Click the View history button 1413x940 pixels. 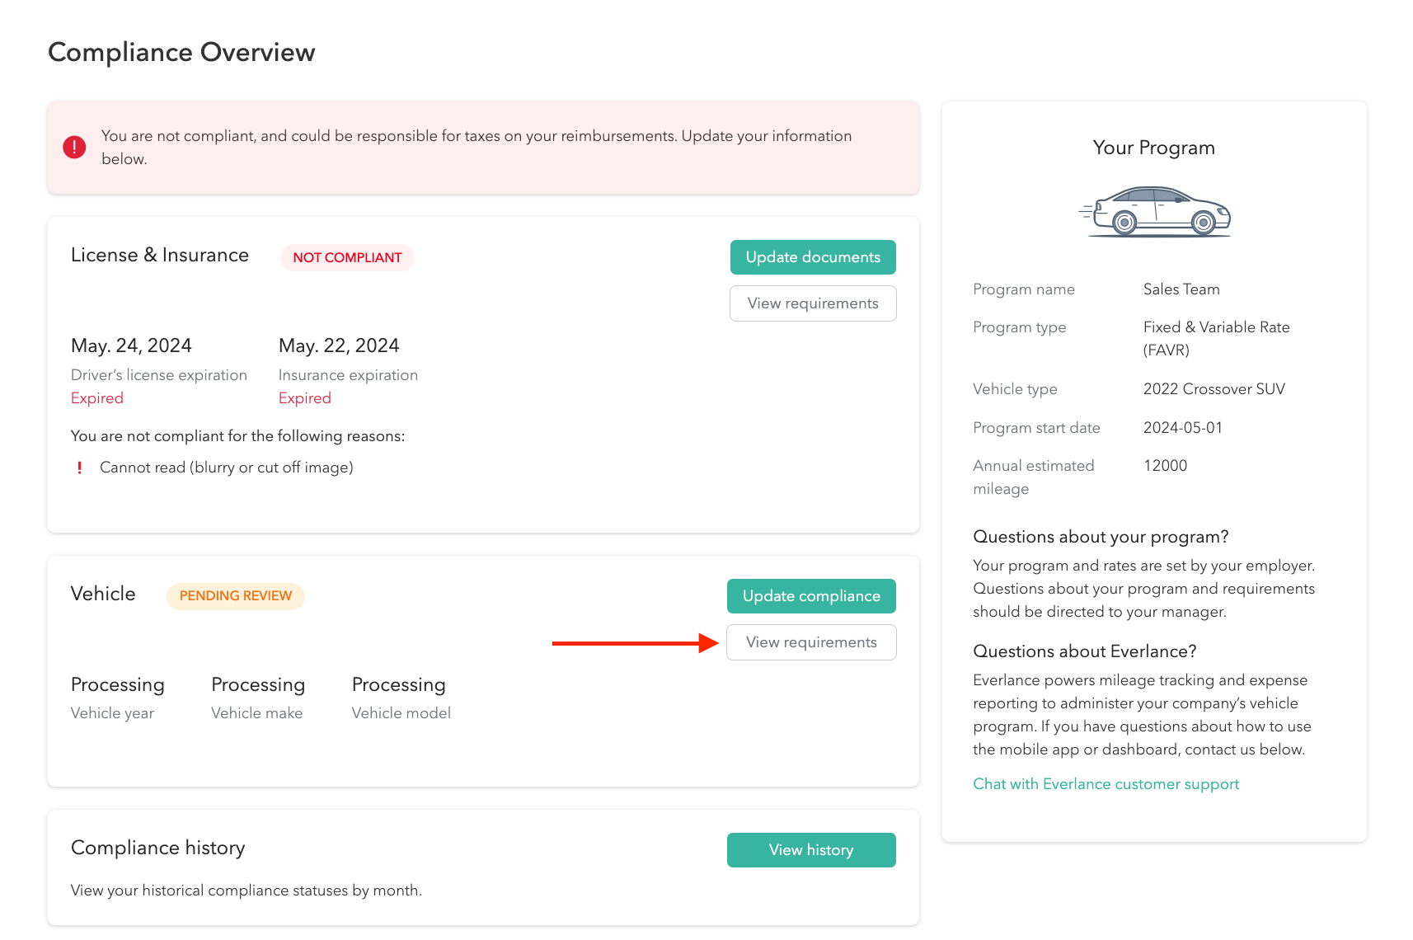[810, 850]
